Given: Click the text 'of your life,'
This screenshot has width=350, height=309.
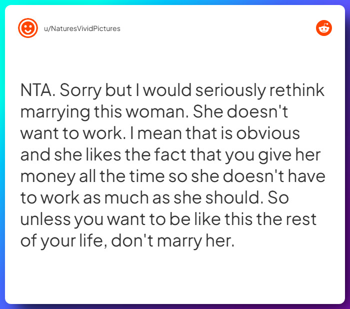Looking at the screenshot, I should (63, 241).
